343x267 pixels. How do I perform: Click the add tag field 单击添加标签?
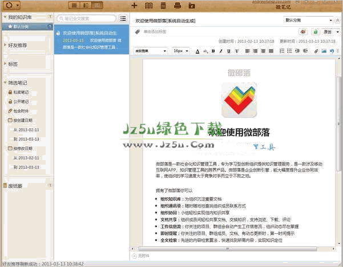(x=155, y=31)
